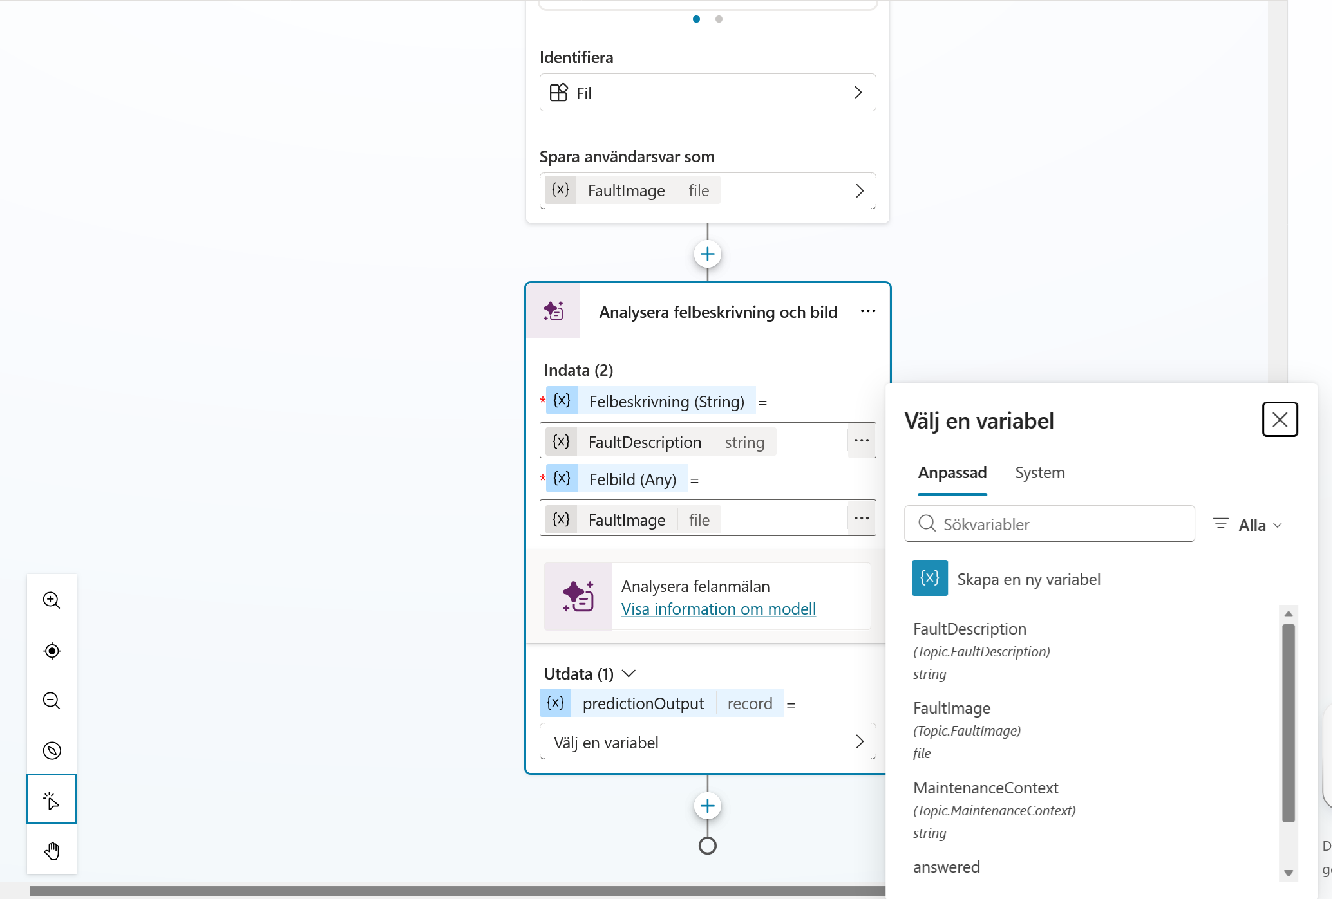Switch to the Anpassad tab
The height and width of the screenshot is (899, 1333).
[x=952, y=473]
